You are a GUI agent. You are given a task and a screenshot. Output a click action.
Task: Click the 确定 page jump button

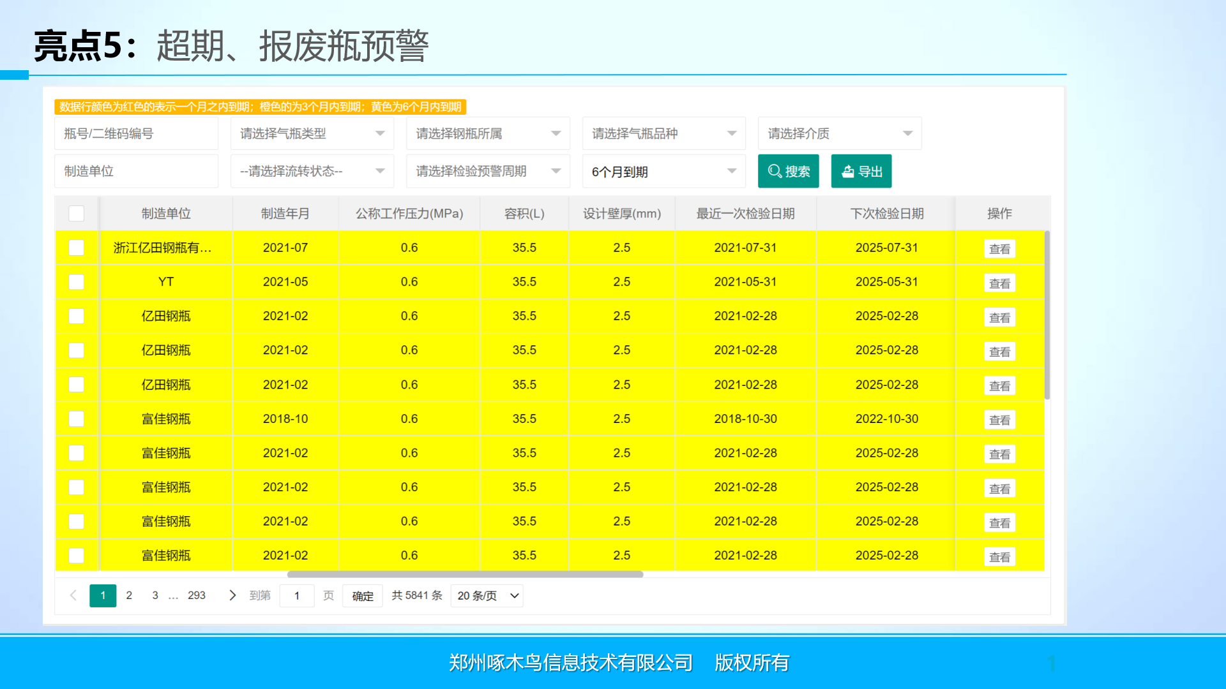(x=362, y=595)
